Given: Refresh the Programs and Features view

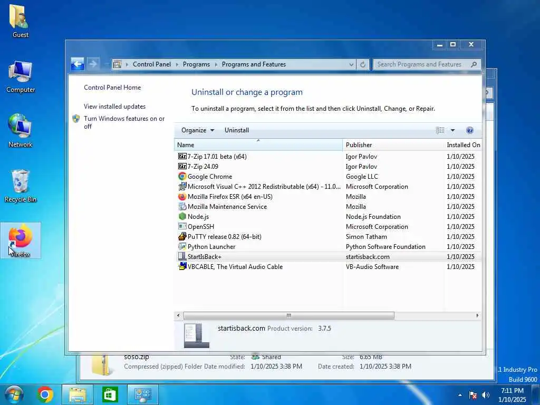Looking at the screenshot, I should [363, 64].
